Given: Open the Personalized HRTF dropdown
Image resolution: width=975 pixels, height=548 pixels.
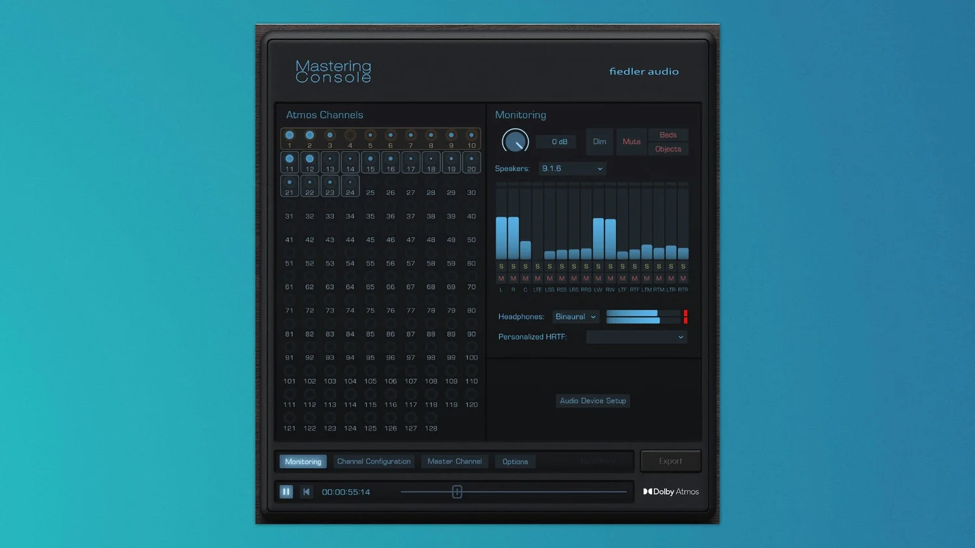Looking at the screenshot, I should pyautogui.click(x=636, y=337).
